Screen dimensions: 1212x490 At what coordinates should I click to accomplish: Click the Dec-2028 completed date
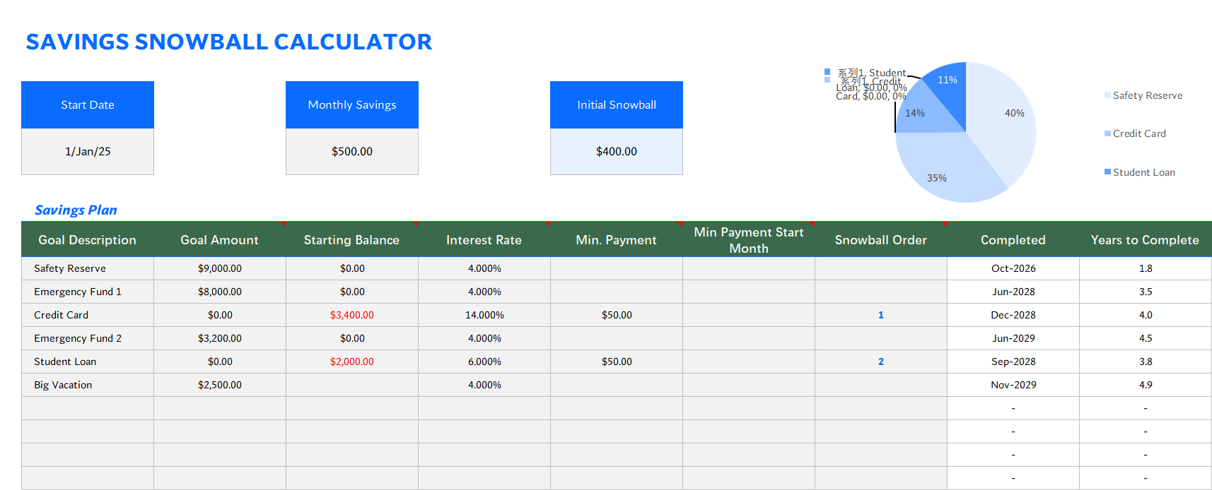coord(1013,315)
